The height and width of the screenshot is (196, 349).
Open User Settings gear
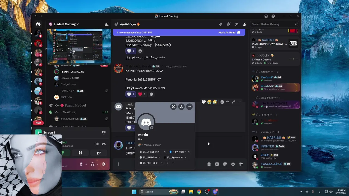pyautogui.click(x=104, y=164)
